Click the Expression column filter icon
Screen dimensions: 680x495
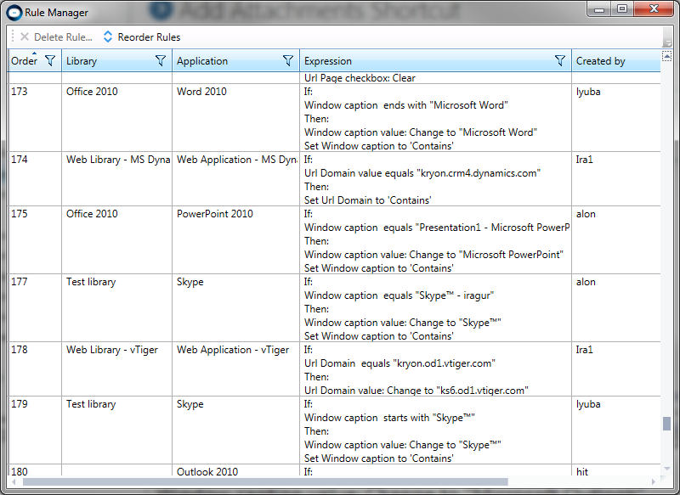[x=560, y=60]
